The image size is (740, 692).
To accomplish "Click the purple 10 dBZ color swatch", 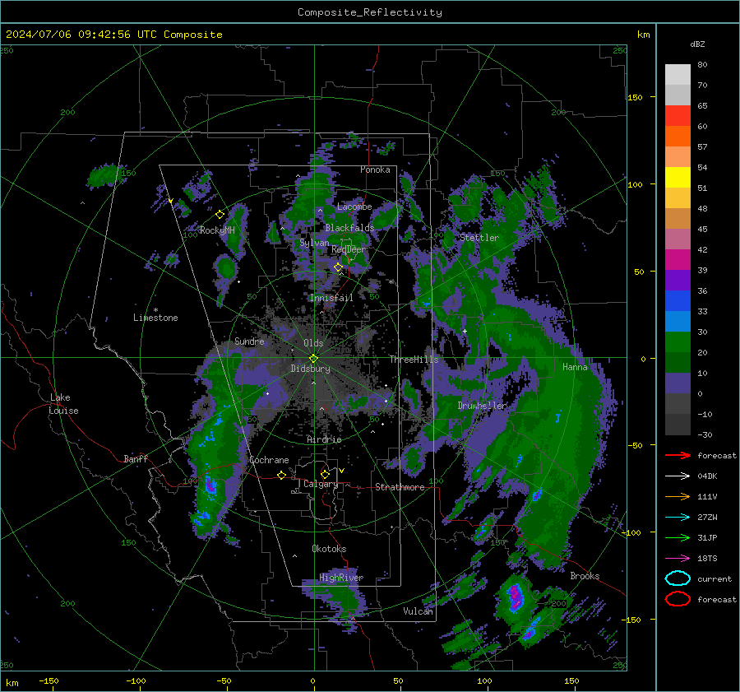I will tap(678, 383).
